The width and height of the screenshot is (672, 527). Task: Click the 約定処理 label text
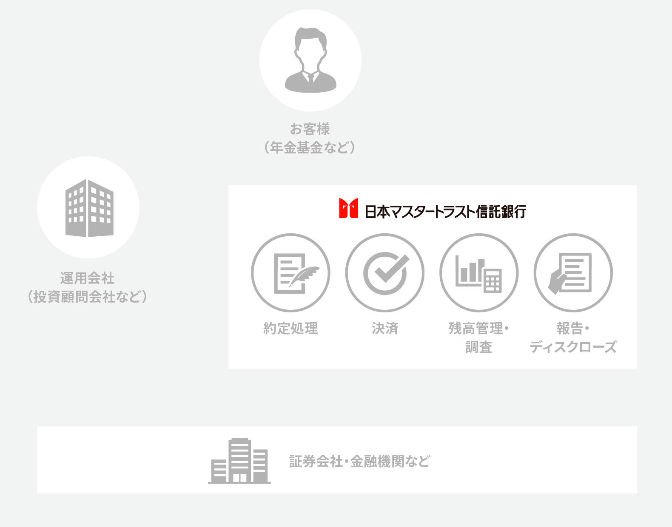291,328
